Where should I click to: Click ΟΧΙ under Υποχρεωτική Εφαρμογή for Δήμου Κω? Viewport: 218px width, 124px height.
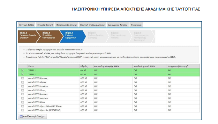tap(169, 110)
